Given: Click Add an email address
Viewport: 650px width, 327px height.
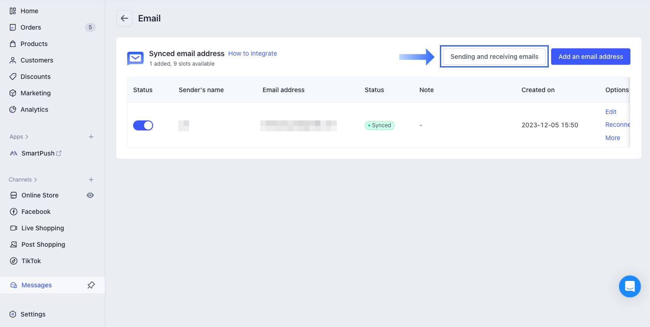Looking at the screenshot, I should pos(590,56).
